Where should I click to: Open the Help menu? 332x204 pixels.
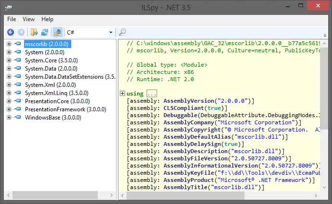pyautogui.click(x=47, y=19)
